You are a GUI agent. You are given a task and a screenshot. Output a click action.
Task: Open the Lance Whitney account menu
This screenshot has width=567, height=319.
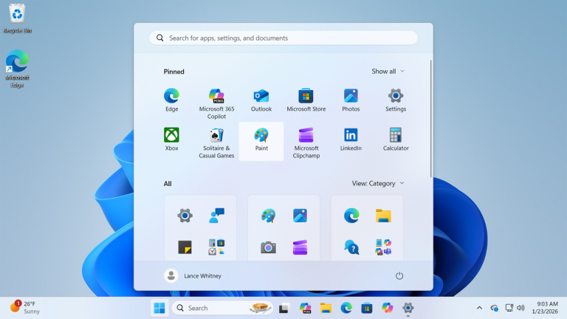click(x=193, y=275)
